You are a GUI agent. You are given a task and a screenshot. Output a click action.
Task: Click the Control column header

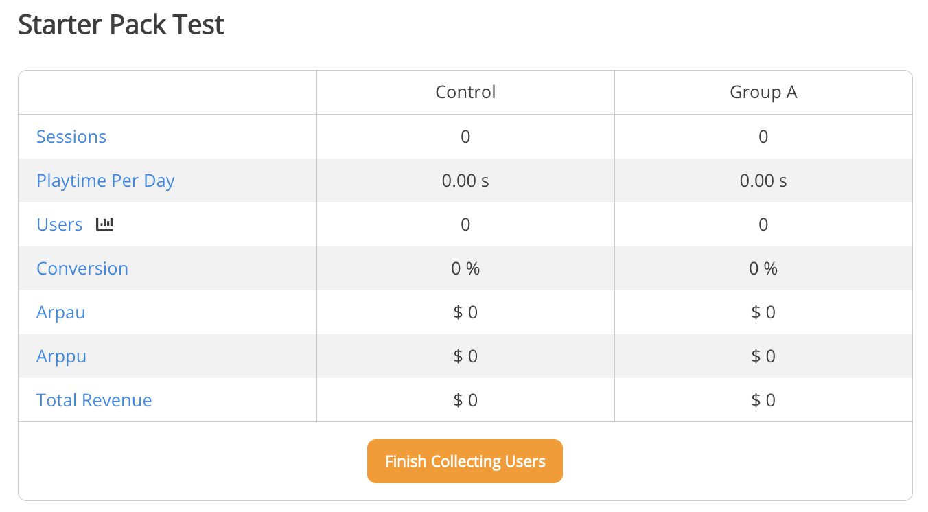point(465,92)
